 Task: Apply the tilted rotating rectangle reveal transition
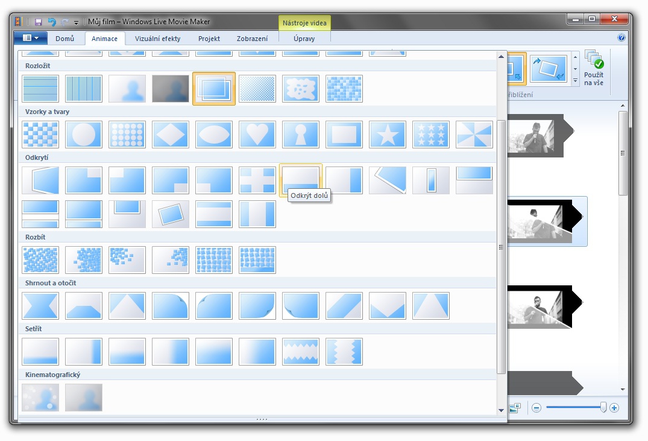click(x=170, y=214)
